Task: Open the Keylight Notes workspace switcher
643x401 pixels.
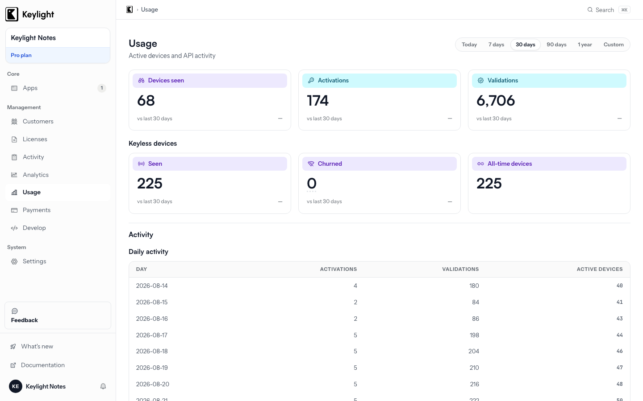Action: pyautogui.click(x=58, y=38)
